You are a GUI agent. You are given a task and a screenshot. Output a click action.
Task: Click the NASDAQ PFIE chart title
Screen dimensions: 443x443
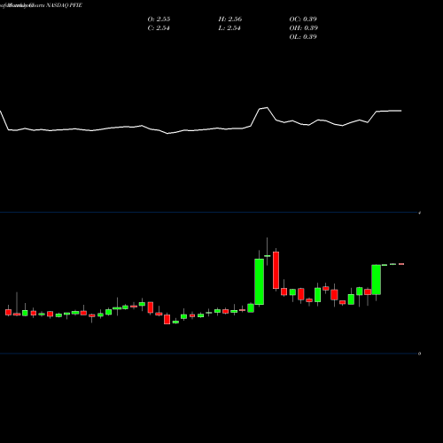point(64,5)
